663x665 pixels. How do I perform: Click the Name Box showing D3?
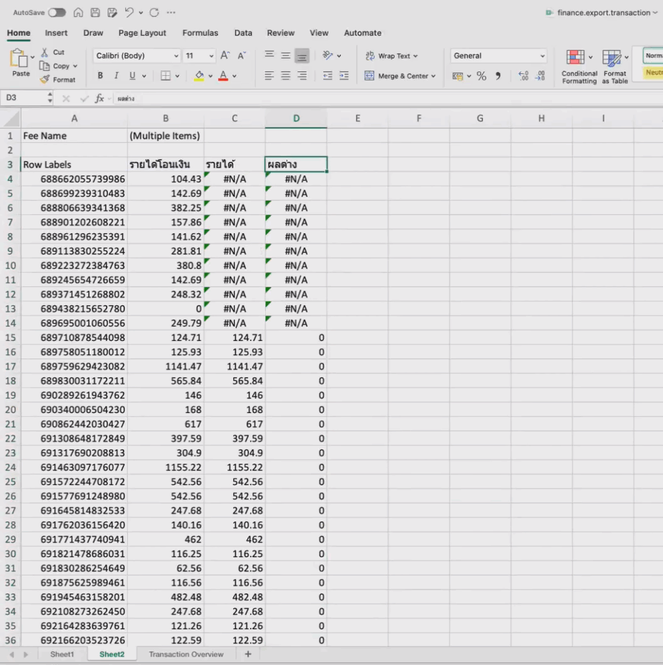26,98
